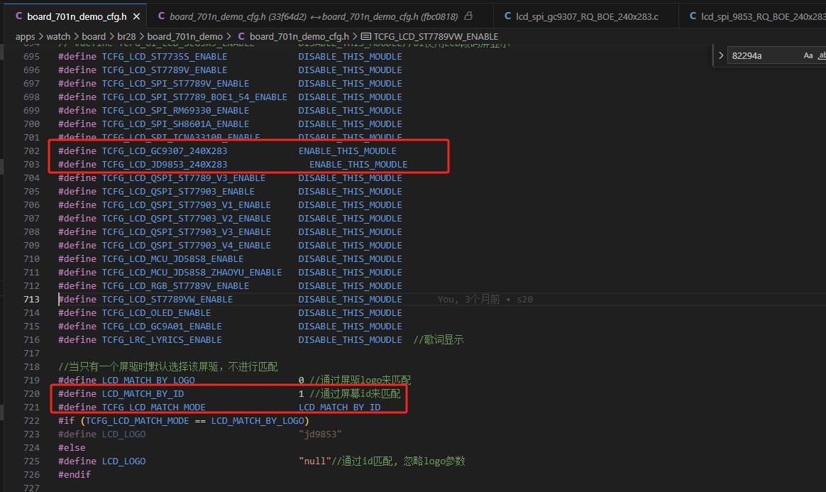Click the TCFG_LCD_MCU_JD5858_ENABLE macro on line 710
Screen dimensions: 826x492
click(x=172, y=258)
